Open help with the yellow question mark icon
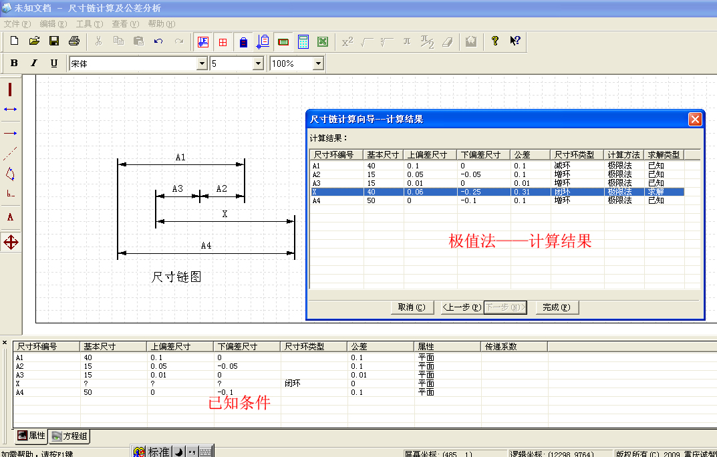The image size is (717, 457). [x=494, y=41]
